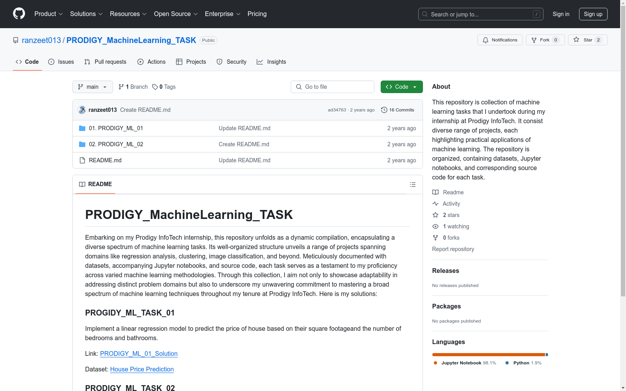Image resolution: width=626 pixels, height=391 pixels.
Task: Open the Projects tab
Action: 191,62
